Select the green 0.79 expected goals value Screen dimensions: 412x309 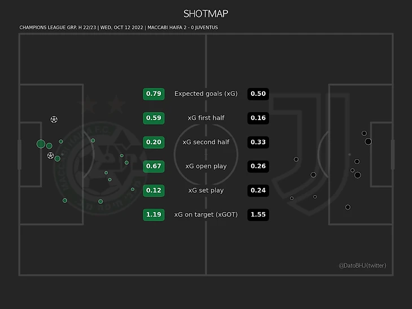(154, 94)
